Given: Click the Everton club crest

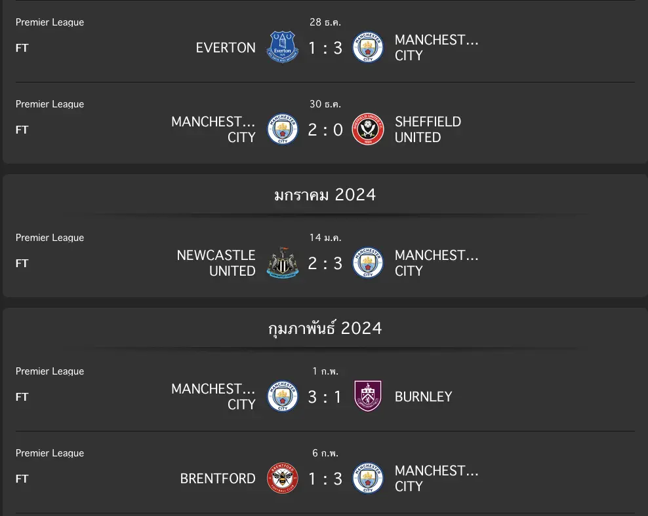Looking at the screenshot, I should (x=283, y=48).
